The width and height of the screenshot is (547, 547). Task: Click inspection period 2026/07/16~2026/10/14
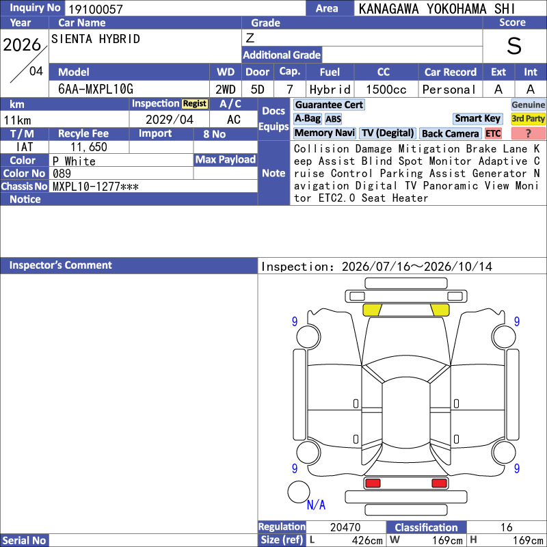coord(417,267)
